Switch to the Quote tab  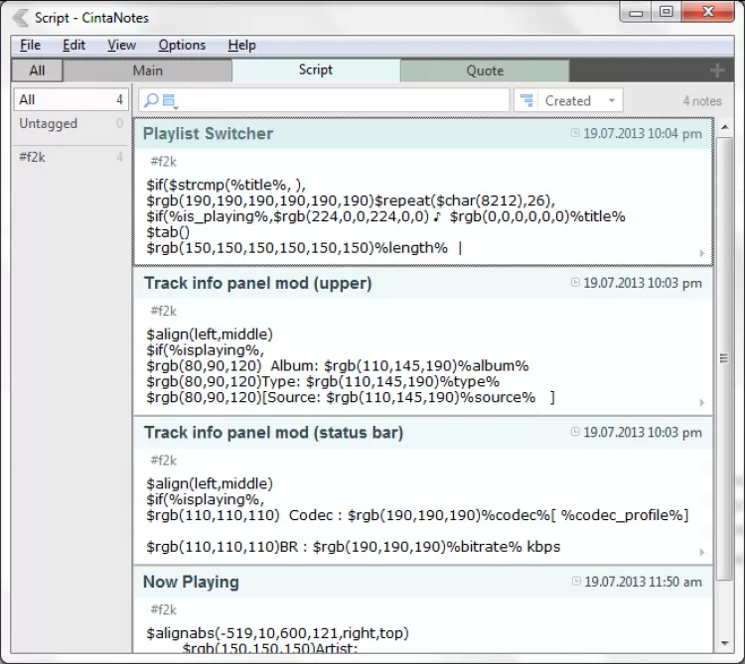click(x=485, y=70)
